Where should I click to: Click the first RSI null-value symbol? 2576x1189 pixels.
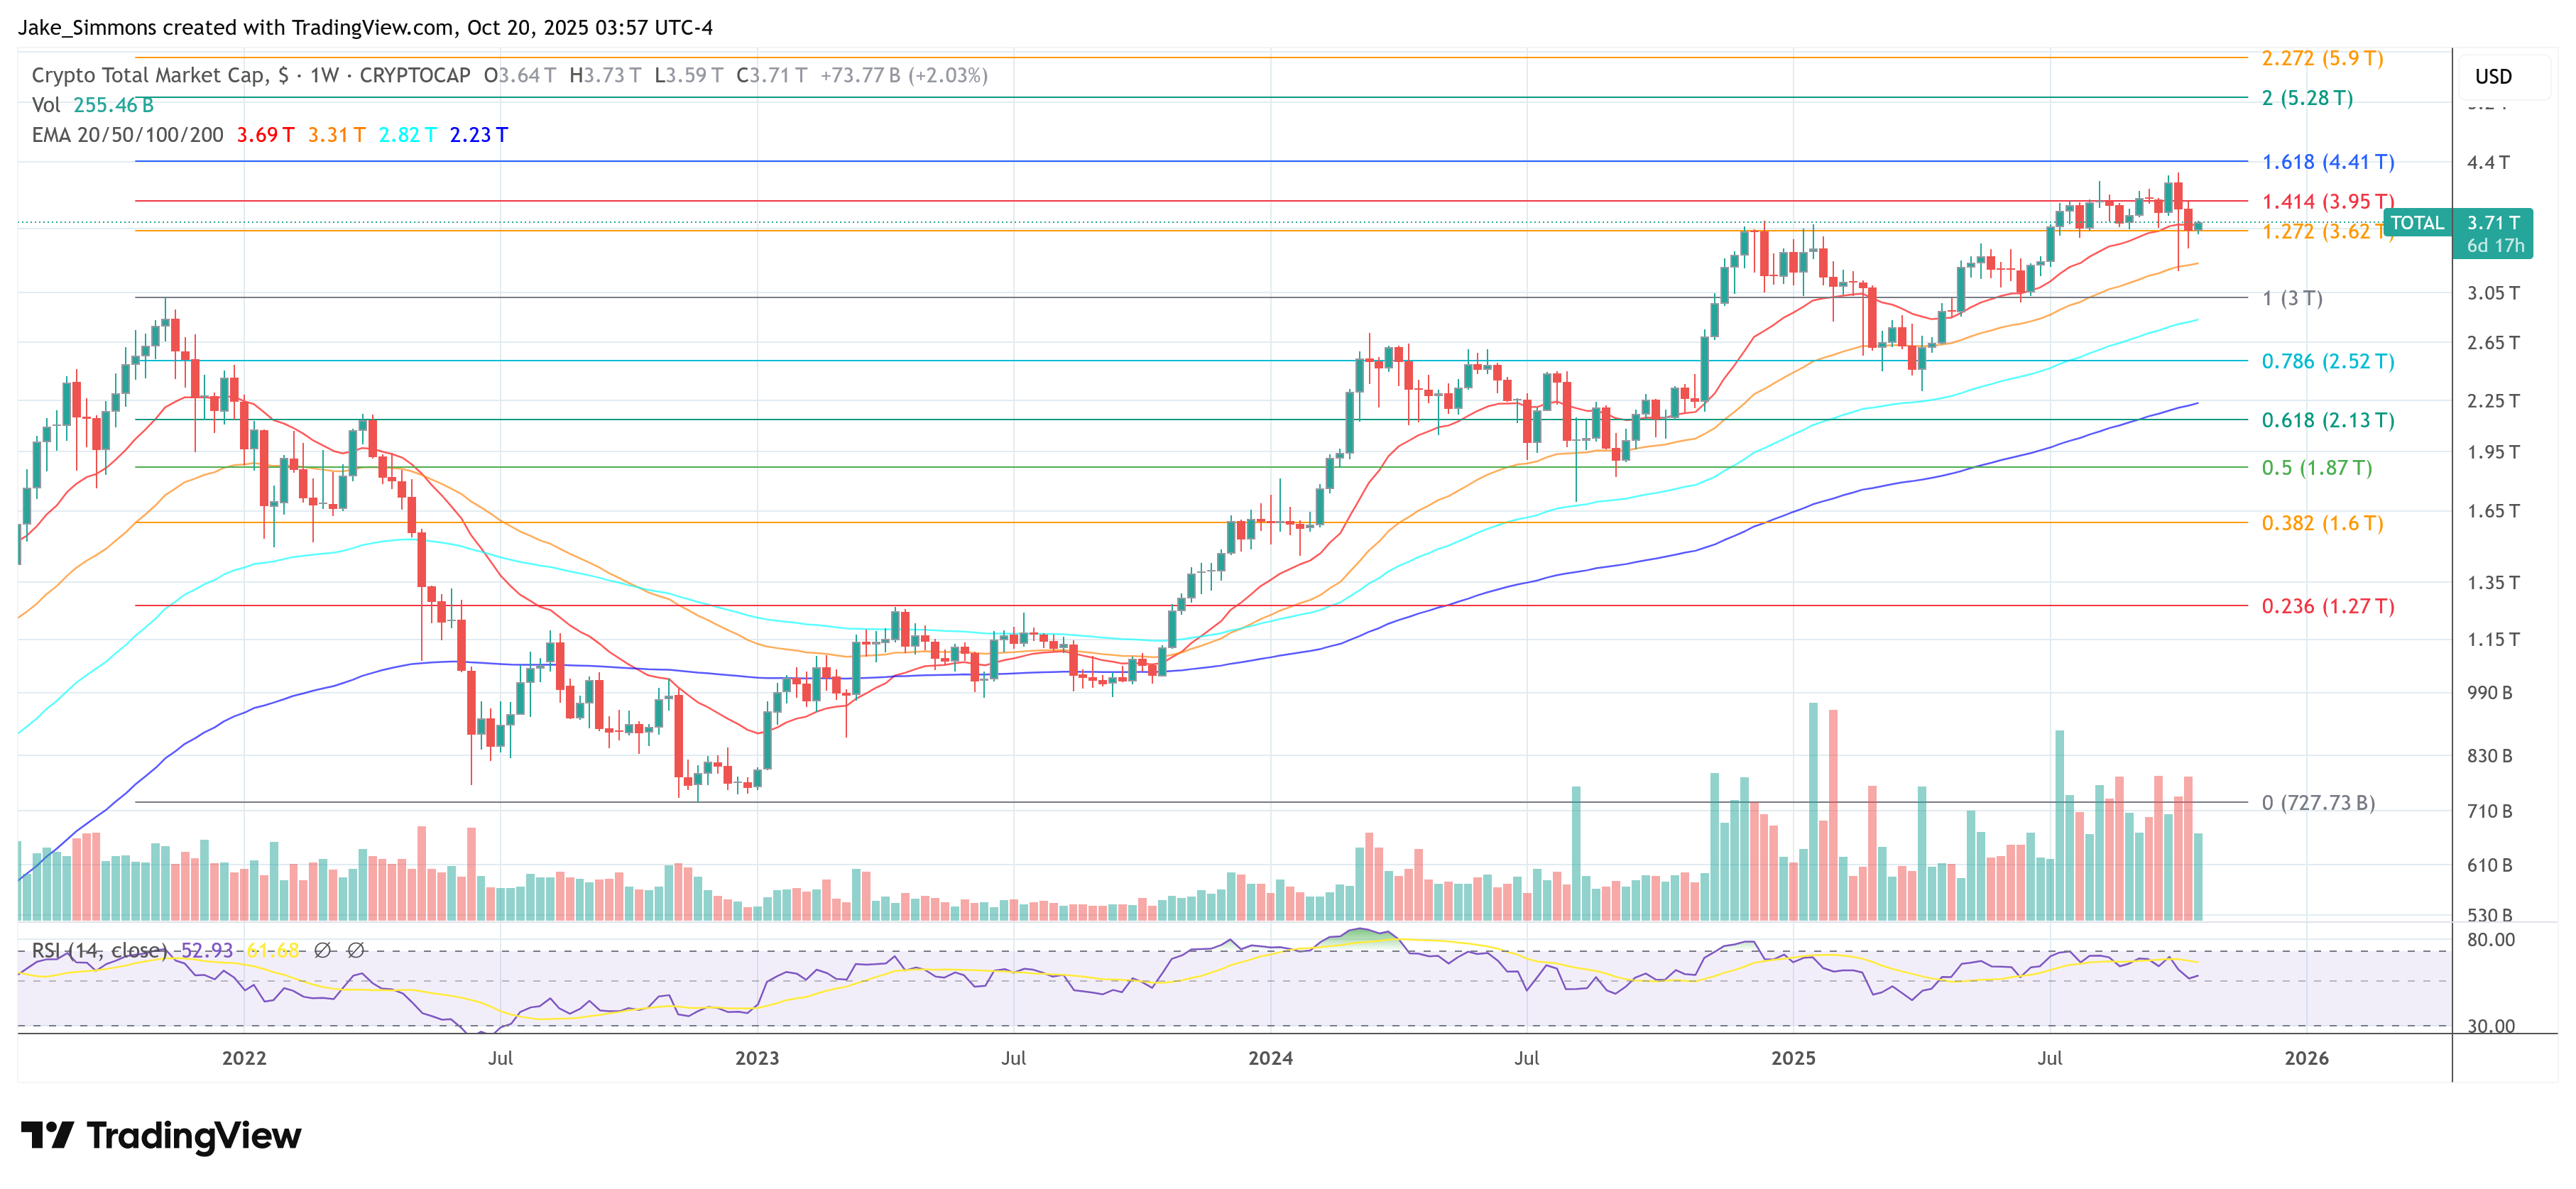[322, 950]
